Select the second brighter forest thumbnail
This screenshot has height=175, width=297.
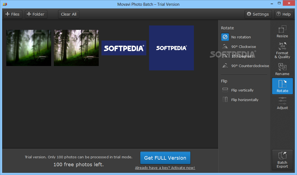click(x=76, y=48)
